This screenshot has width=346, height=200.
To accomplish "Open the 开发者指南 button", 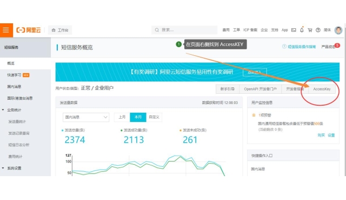I will click(x=295, y=89).
